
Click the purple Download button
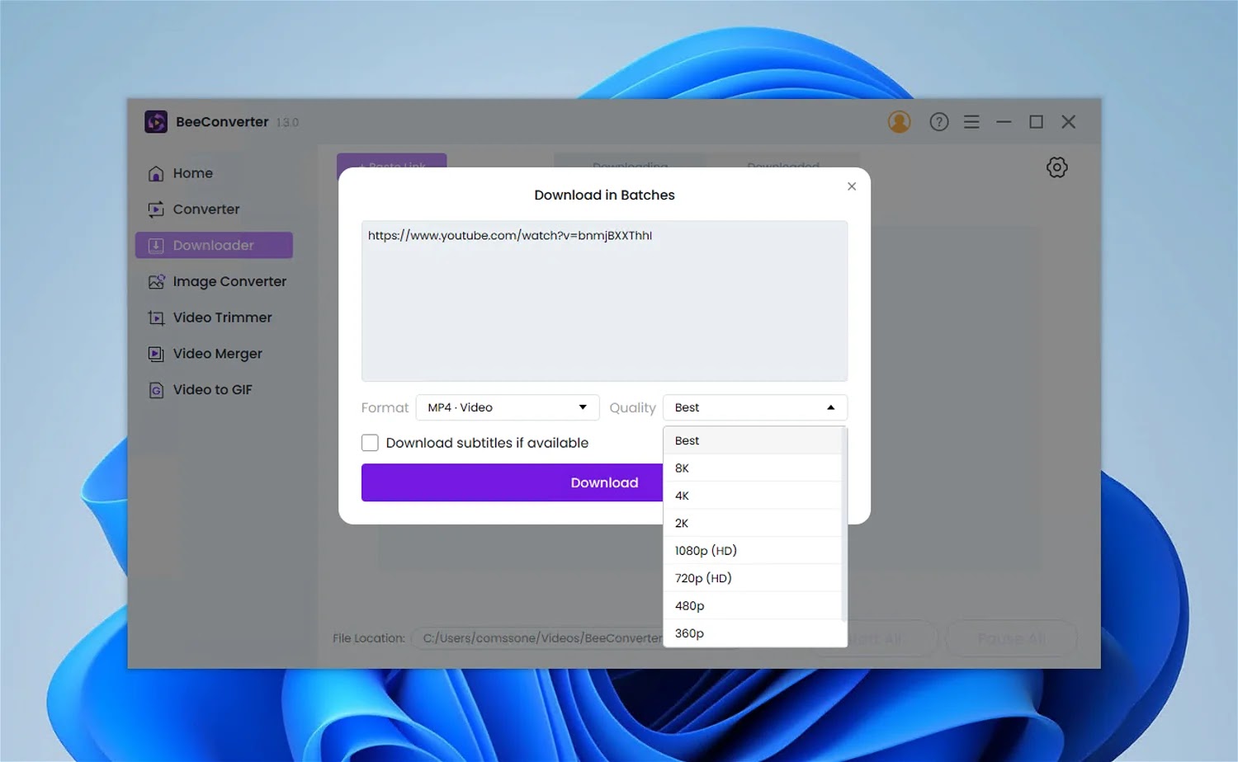click(x=512, y=482)
